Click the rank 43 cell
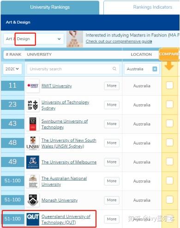 click(x=12, y=124)
